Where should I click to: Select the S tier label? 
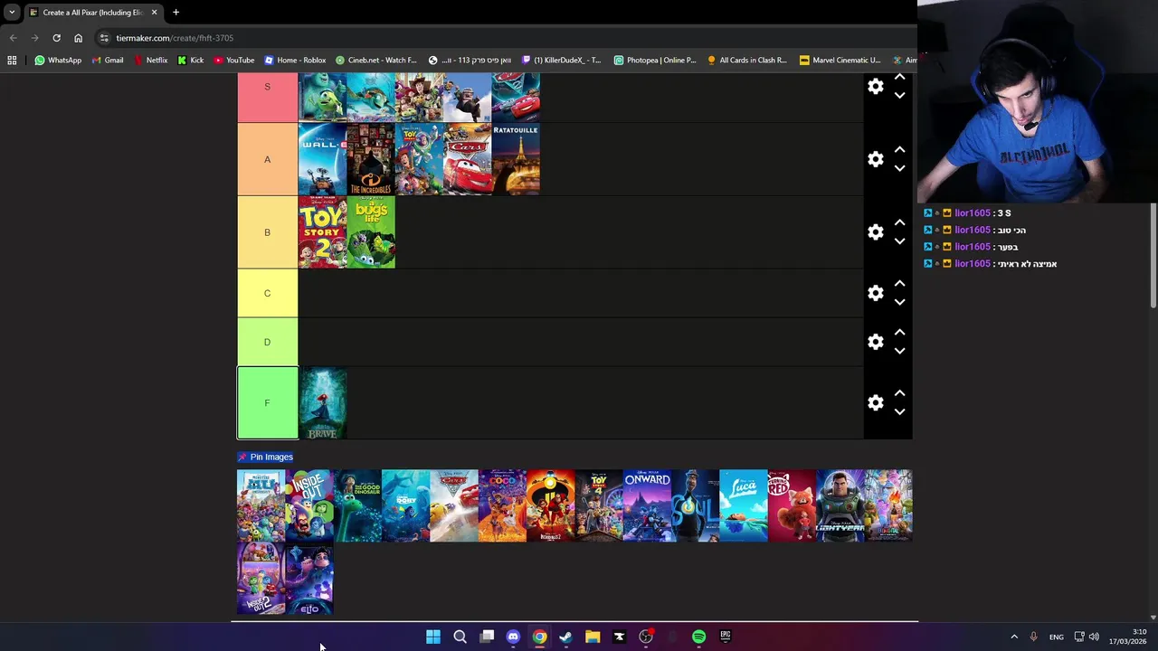[267, 99]
